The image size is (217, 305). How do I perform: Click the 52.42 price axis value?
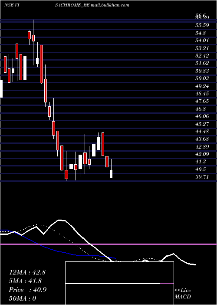202,56
